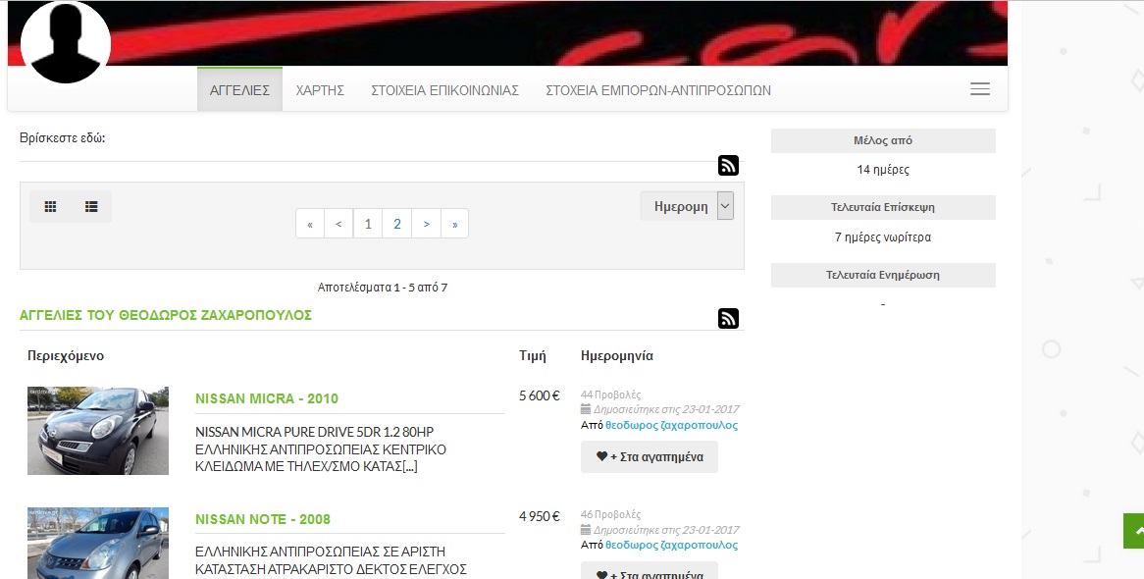Image resolution: width=1144 pixels, height=579 pixels.
Task: Open the ΧΑΡΤΗΣ tab
Action: pyautogui.click(x=320, y=90)
